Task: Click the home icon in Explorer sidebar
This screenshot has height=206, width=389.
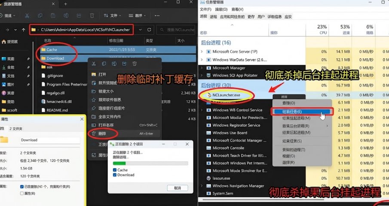Action: (x=4, y=42)
